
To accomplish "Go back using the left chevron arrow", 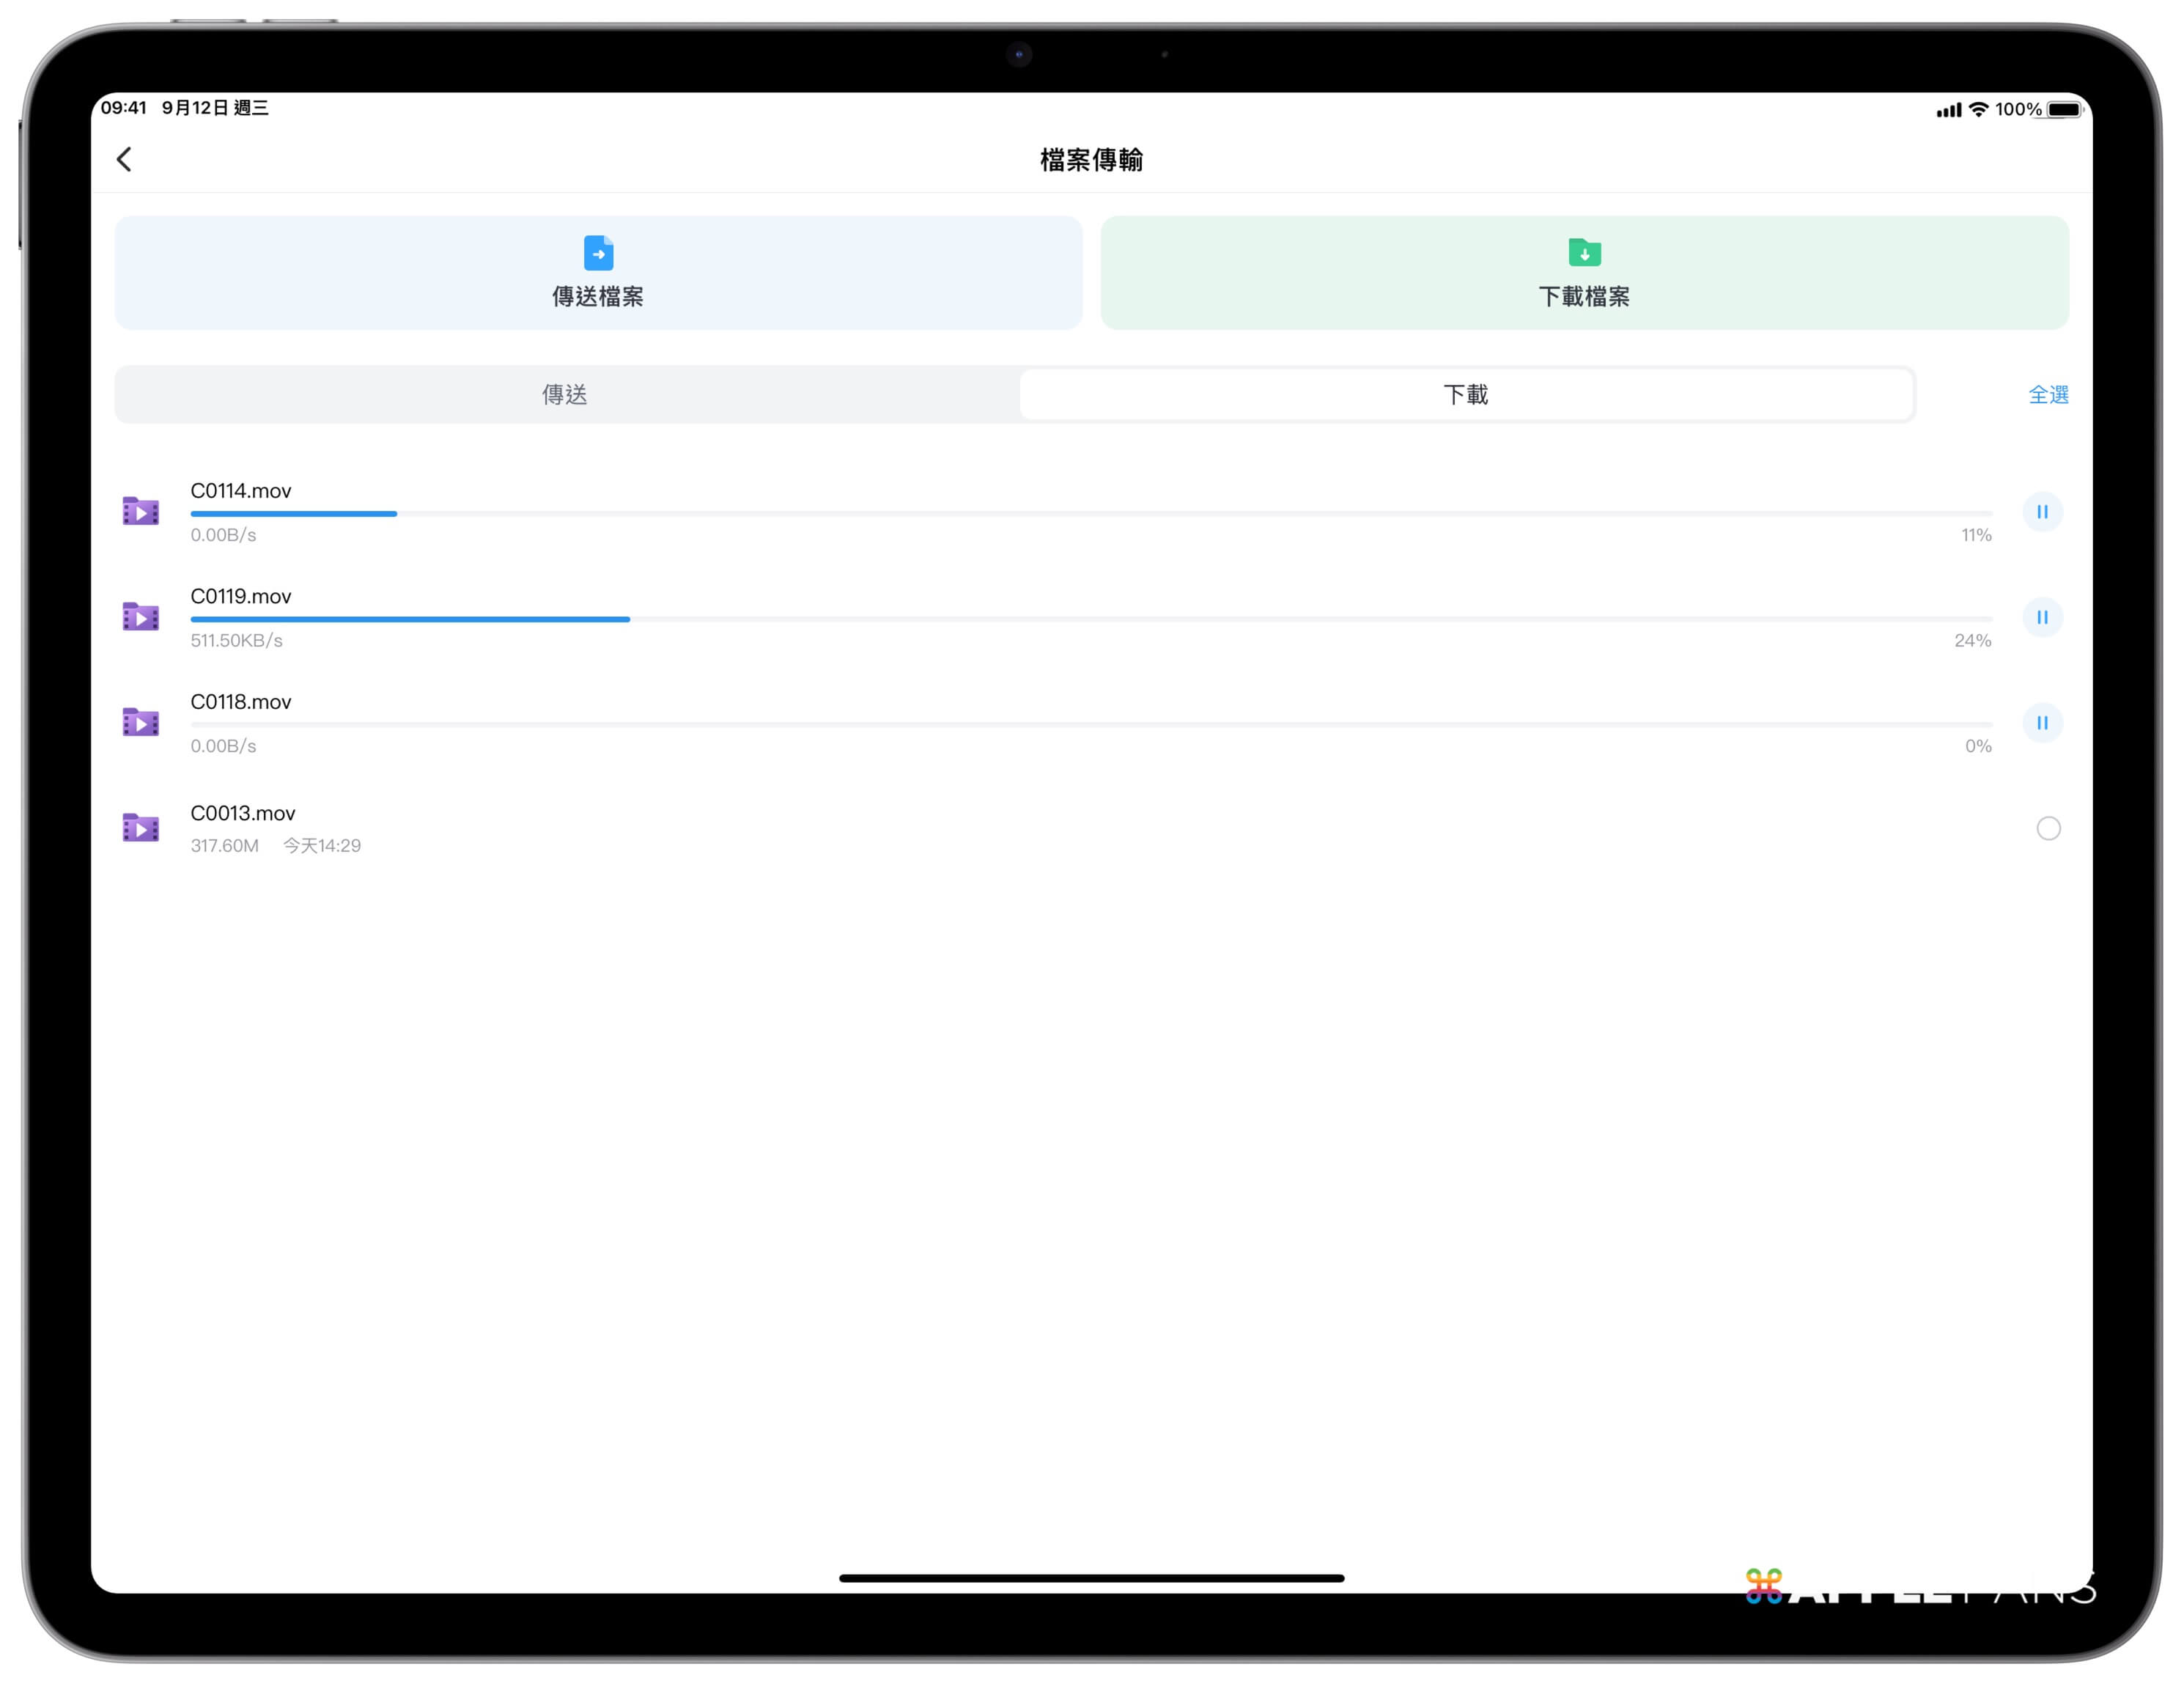I will [x=124, y=160].
